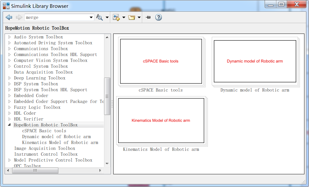Click the search (magnifier) icon
Viewport: 309px width, 187px height.
coord(99,17)
